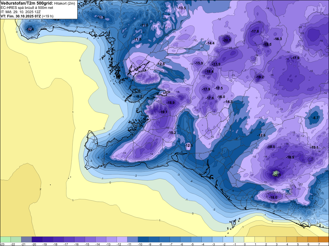The height and width of the screenshot is (246, 329).
Task: Click the -12.5 temperature label
Action: (x=189, y=146)
